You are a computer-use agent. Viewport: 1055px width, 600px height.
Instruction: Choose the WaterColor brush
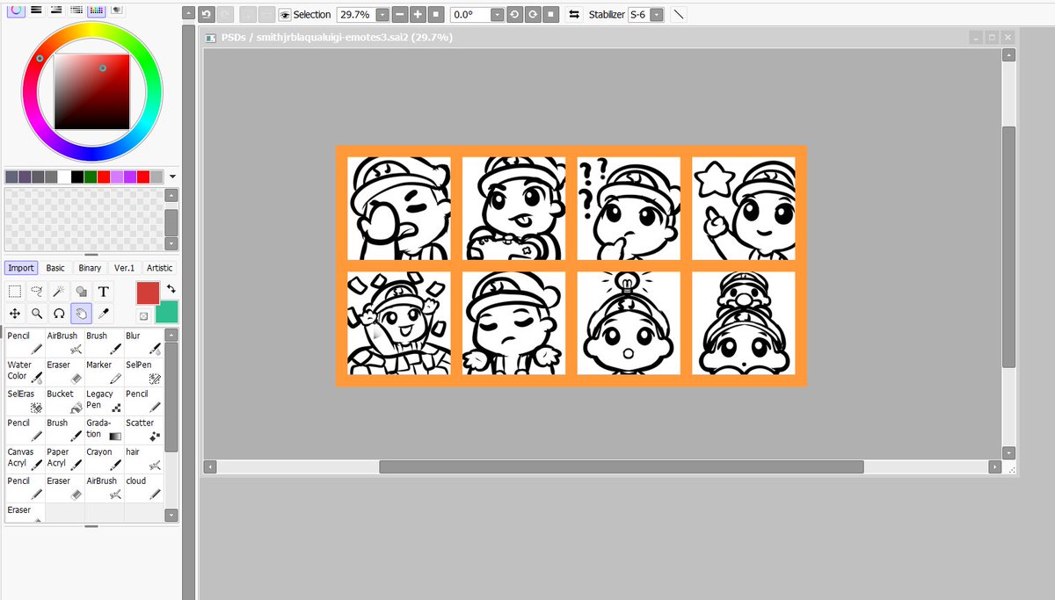coord(24,371)
